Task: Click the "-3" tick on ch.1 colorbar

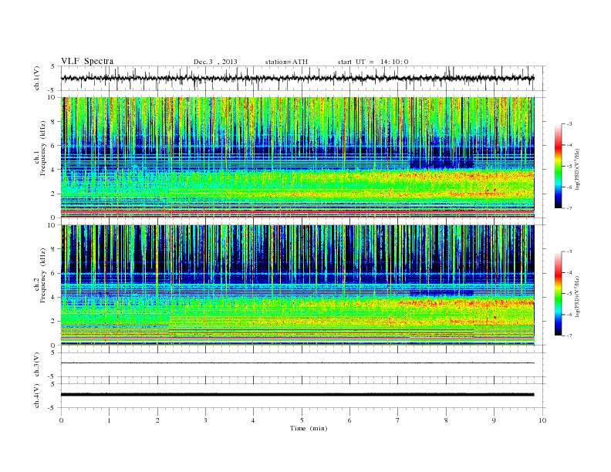Action: [x=569, y=124]
